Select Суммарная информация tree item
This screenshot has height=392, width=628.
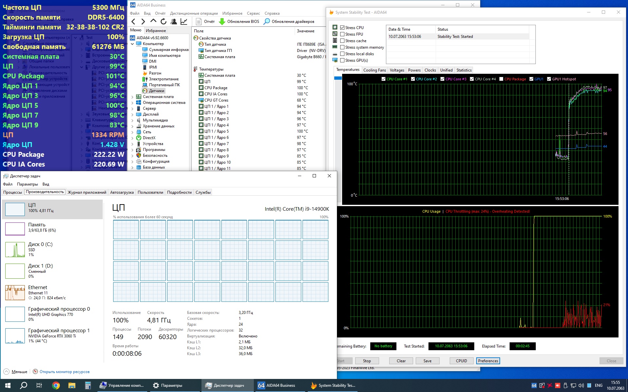tap(166, 50)
